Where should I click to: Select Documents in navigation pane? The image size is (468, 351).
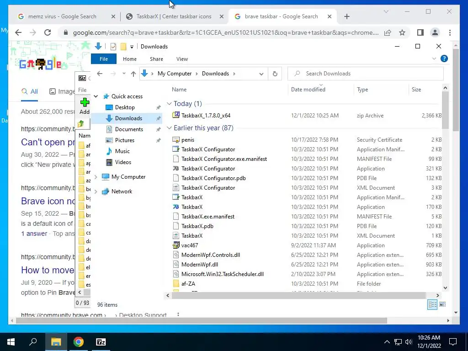click(129, 129)
